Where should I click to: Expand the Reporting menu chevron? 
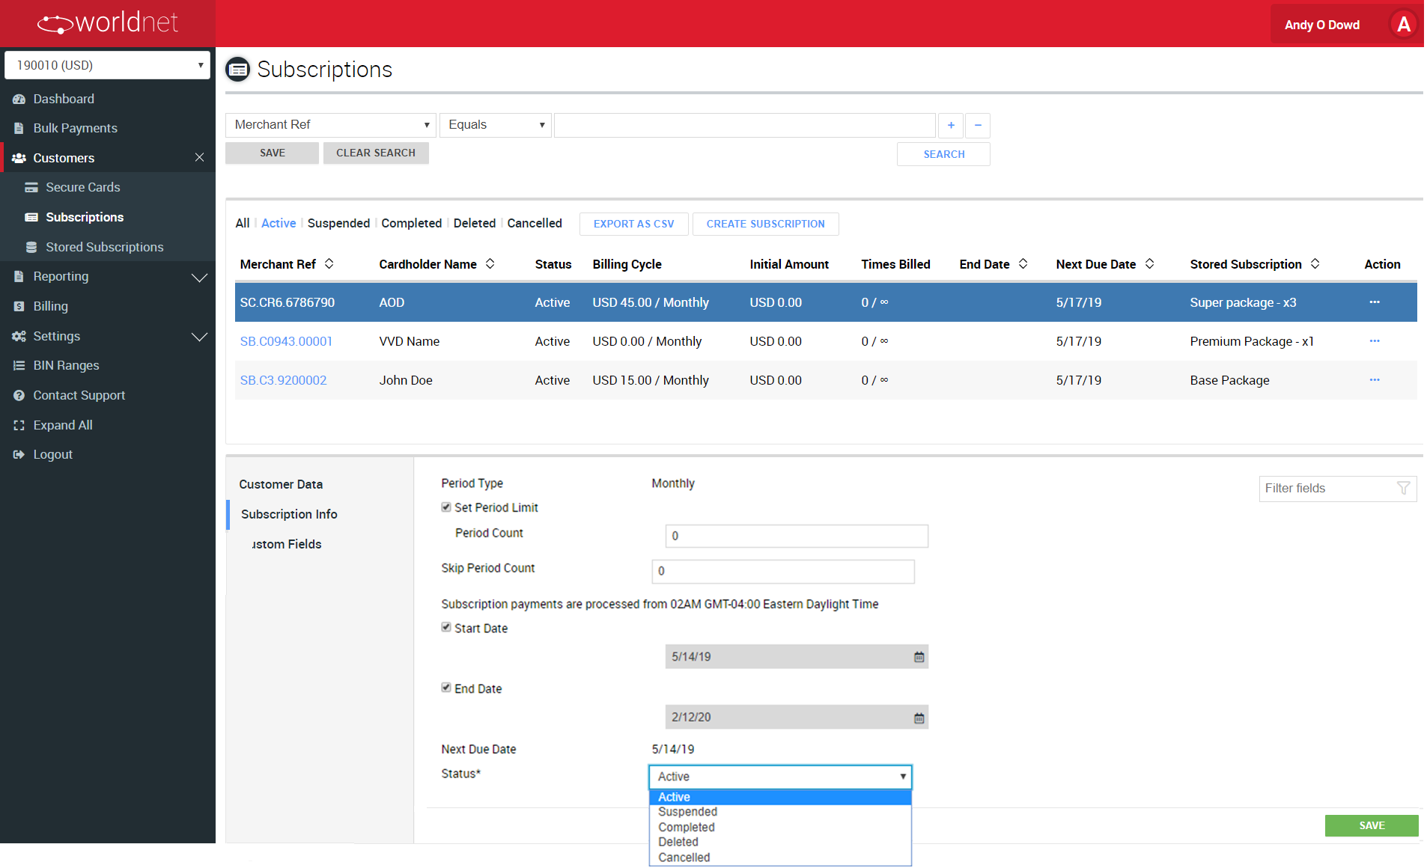tap(199, 277)
